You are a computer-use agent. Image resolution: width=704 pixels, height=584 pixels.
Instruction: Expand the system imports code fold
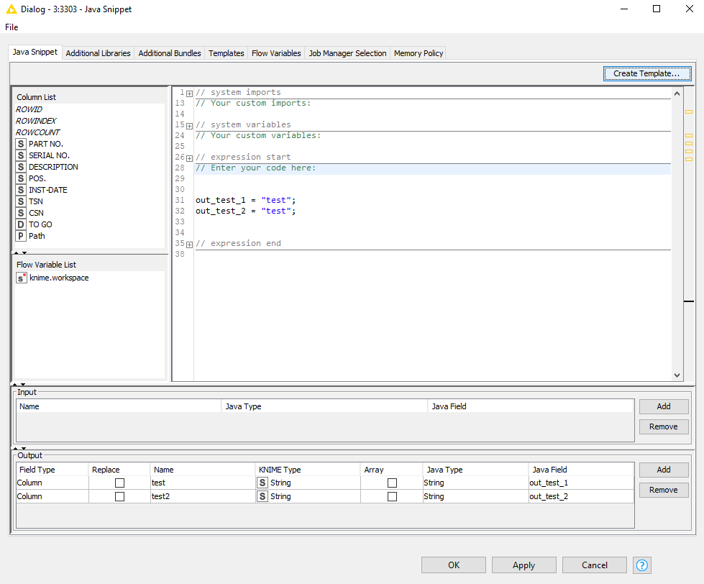190,93
